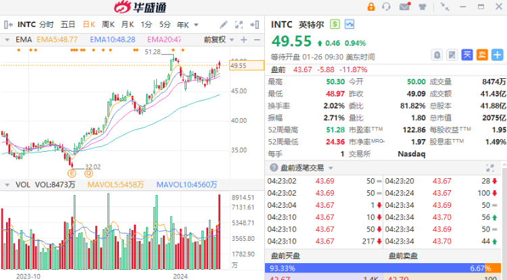The image size is (507, 280).
Task: Select the 5分 chart tab
Action: click(165, 24)
